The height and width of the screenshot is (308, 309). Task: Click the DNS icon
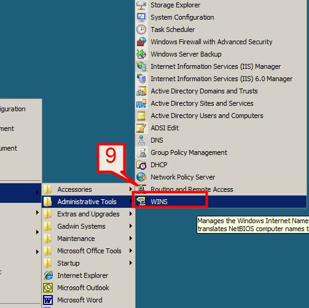pyautogui.click(x=141, y=140)
